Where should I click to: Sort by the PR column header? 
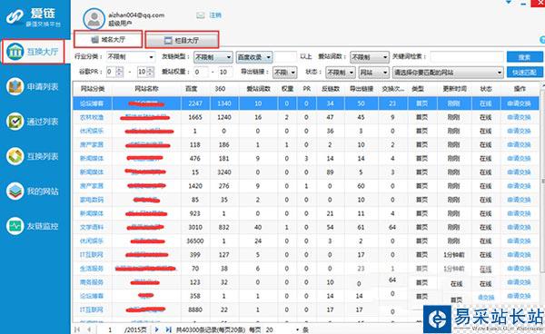(x=307, y=89)
